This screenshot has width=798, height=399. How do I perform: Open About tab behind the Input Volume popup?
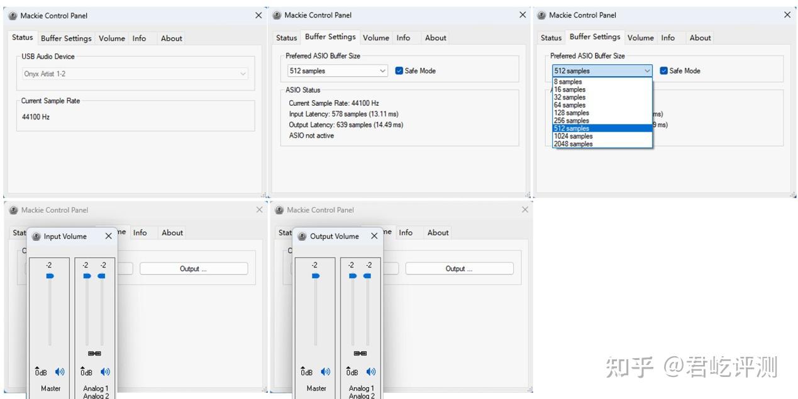172,233
